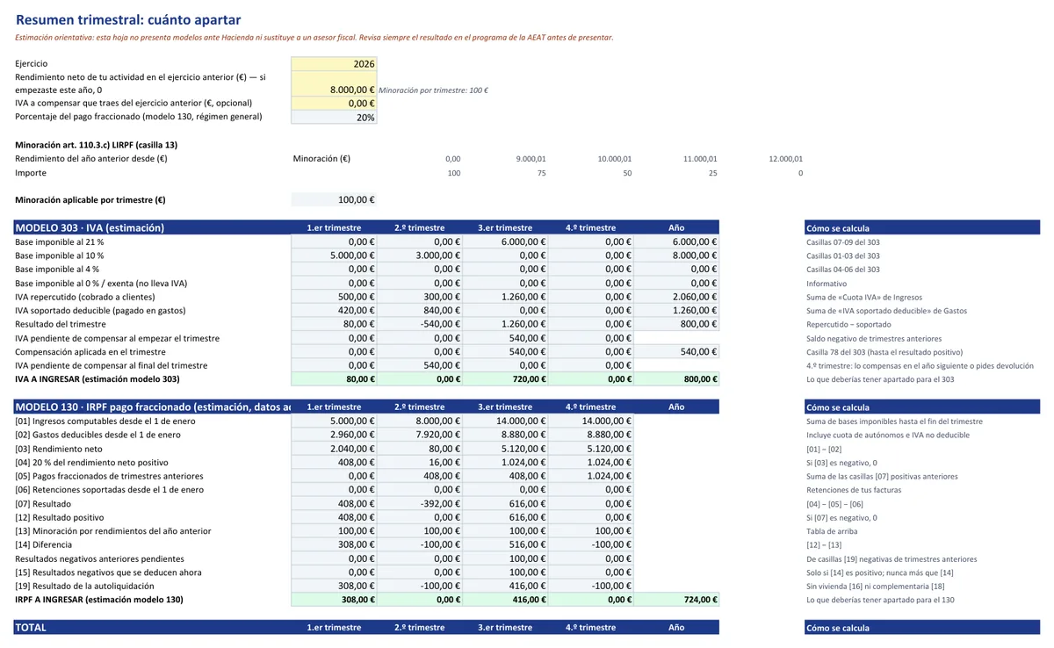Image resolution: width=1054 pixels, height=648 pixels.
Task: Click the note 'Saldo negativo de trimestres anteriores'
Action: tap(874, 338)
